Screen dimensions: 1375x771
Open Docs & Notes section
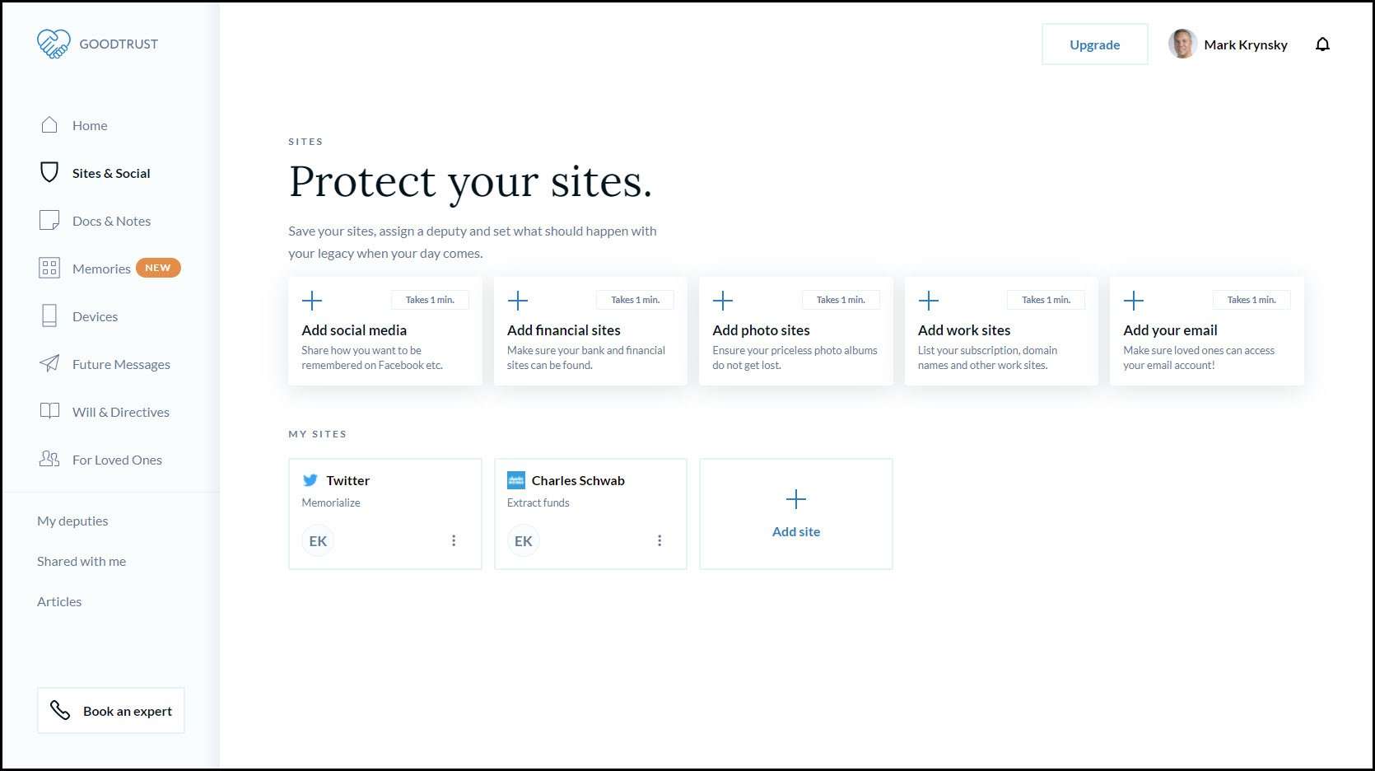point(111,221)
